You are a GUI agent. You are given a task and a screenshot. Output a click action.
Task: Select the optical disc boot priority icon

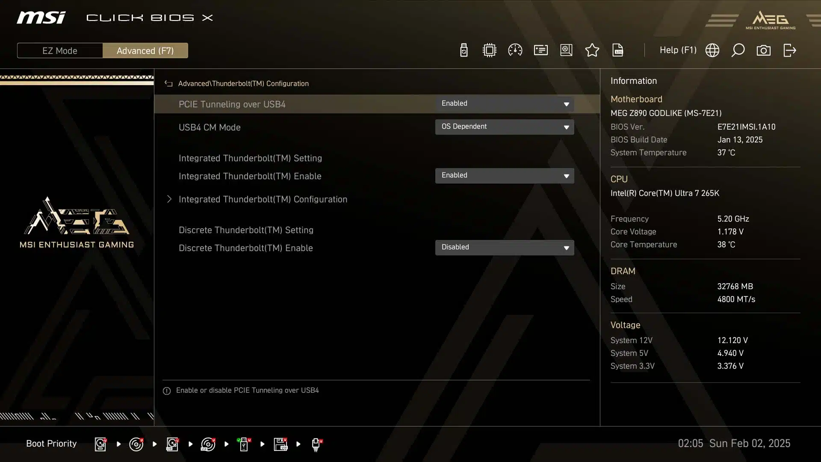[136, 444]
